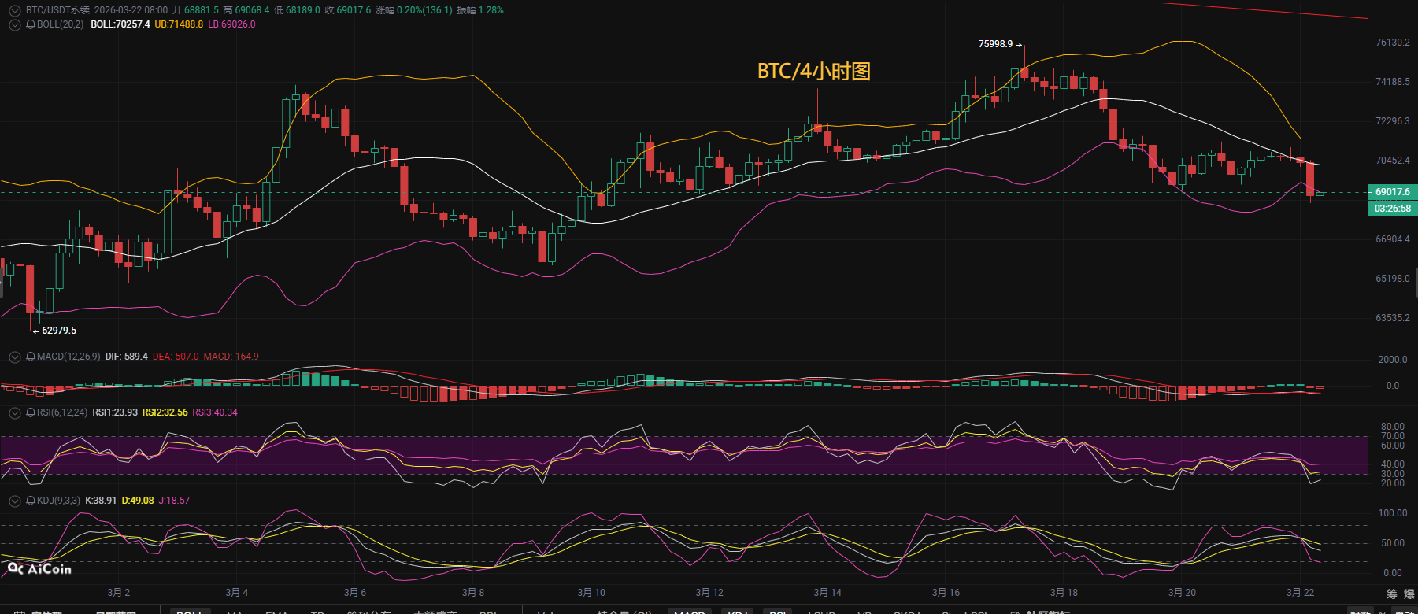Collapse the RSI indicator panel chevron

pyautogui.click(x=14, y=412)
